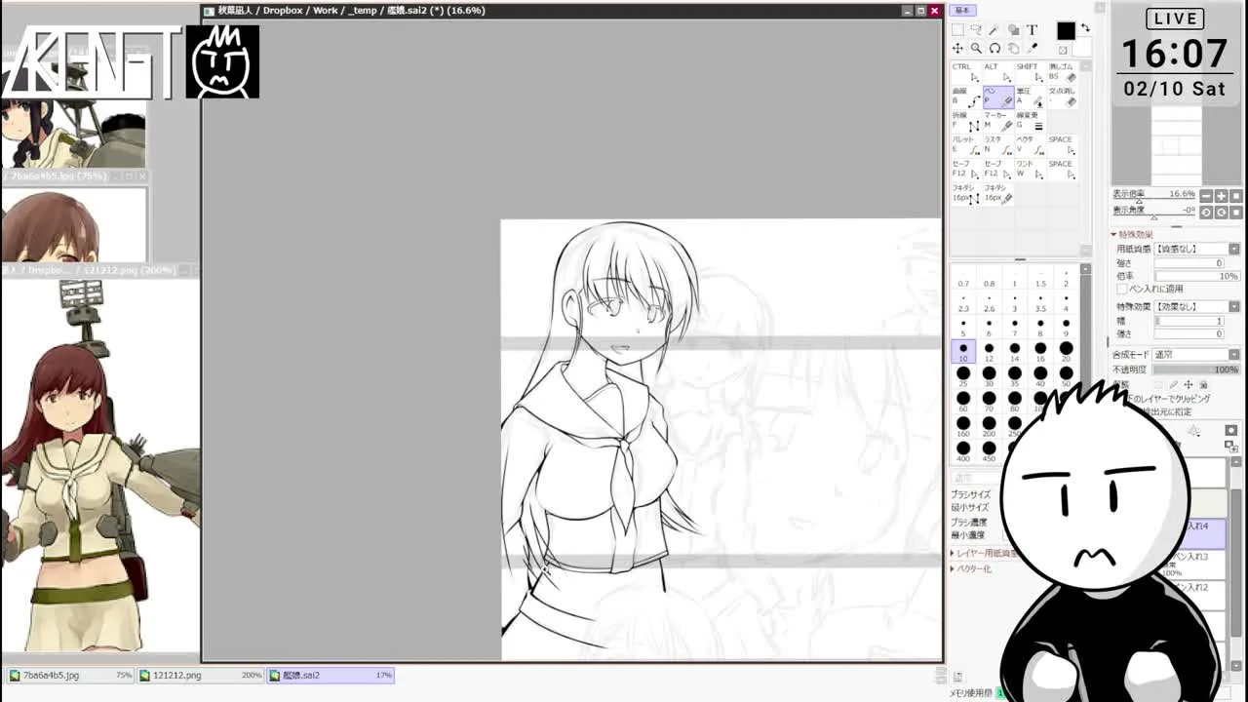Viewport: 1248px width, 702px height.
Task: Enable ペン入れに適用 checkbox
Action: tap(1122, 289)
